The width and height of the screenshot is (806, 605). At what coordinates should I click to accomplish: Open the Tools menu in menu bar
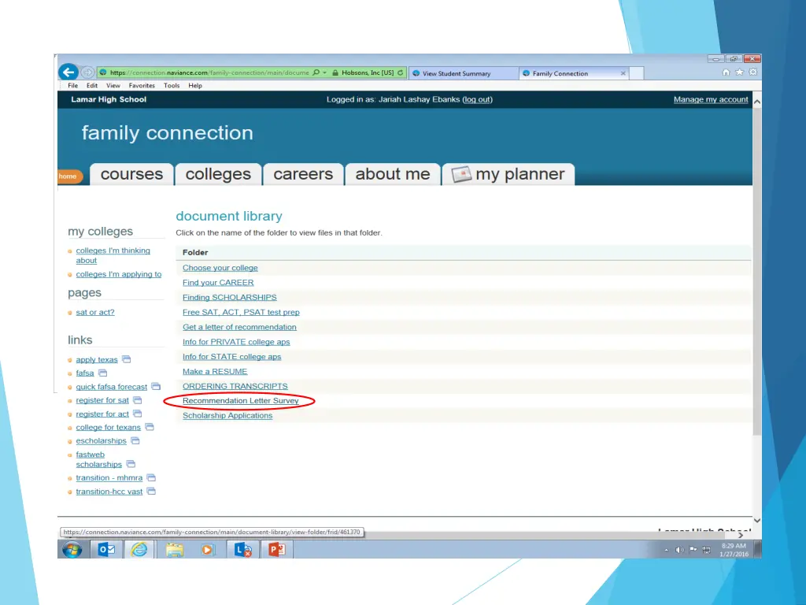[x=172, y=86]
